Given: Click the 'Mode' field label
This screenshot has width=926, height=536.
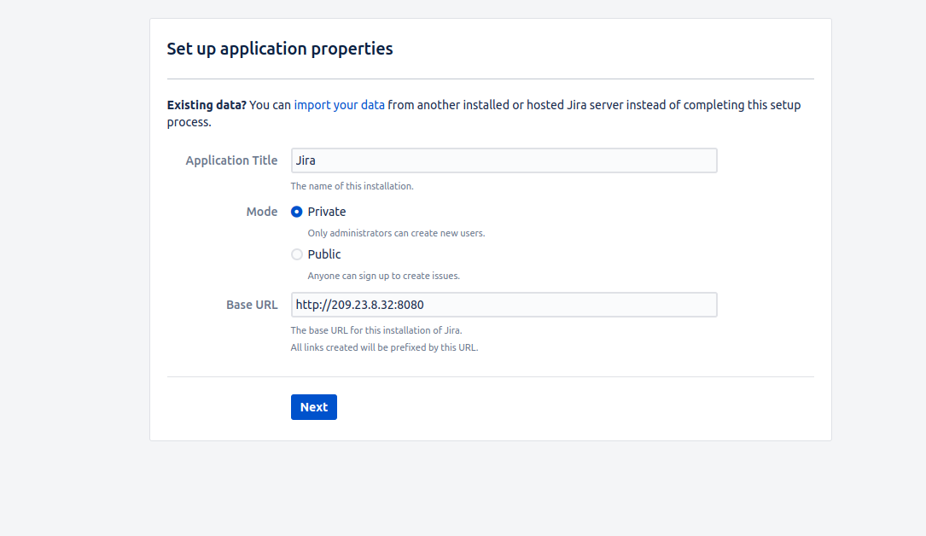Looking at the screenshot, I should pos(262,212).
